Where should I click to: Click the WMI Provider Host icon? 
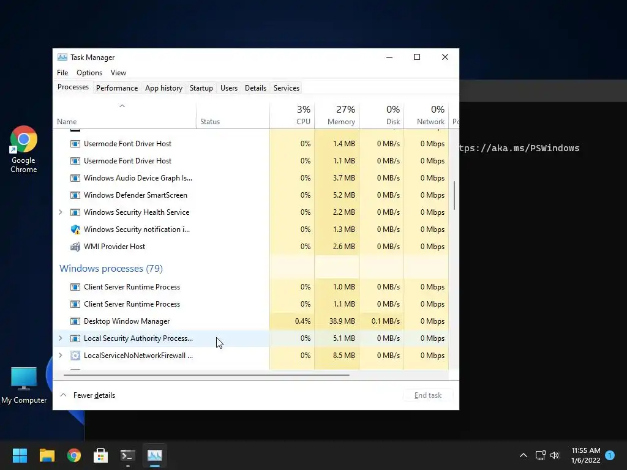(x=75, y=247)
